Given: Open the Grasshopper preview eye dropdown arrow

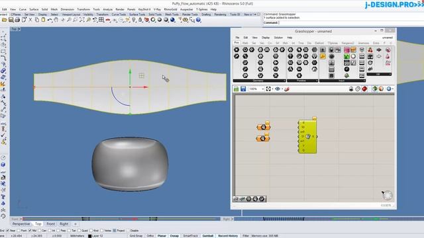Looking at the screenshot, I should tap(282, 89).
